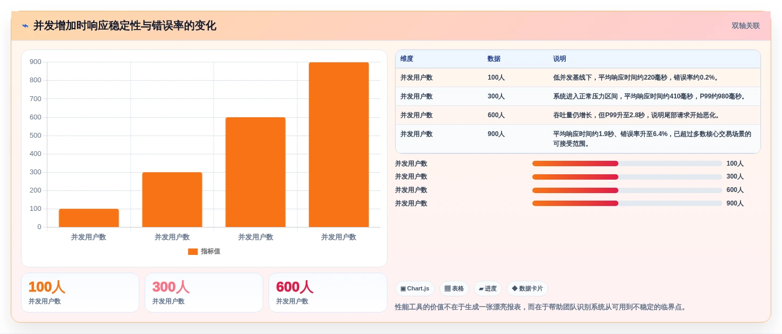The image size is (782, 334).
Task: Open the 300人 data card
Action: (x=204, y=293)
